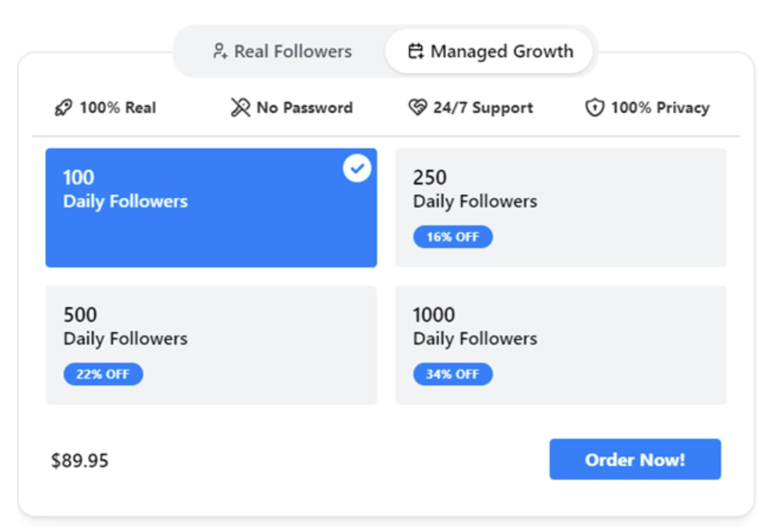Click the 16% OFF badge
758x527 pixels.
(452, 237)
